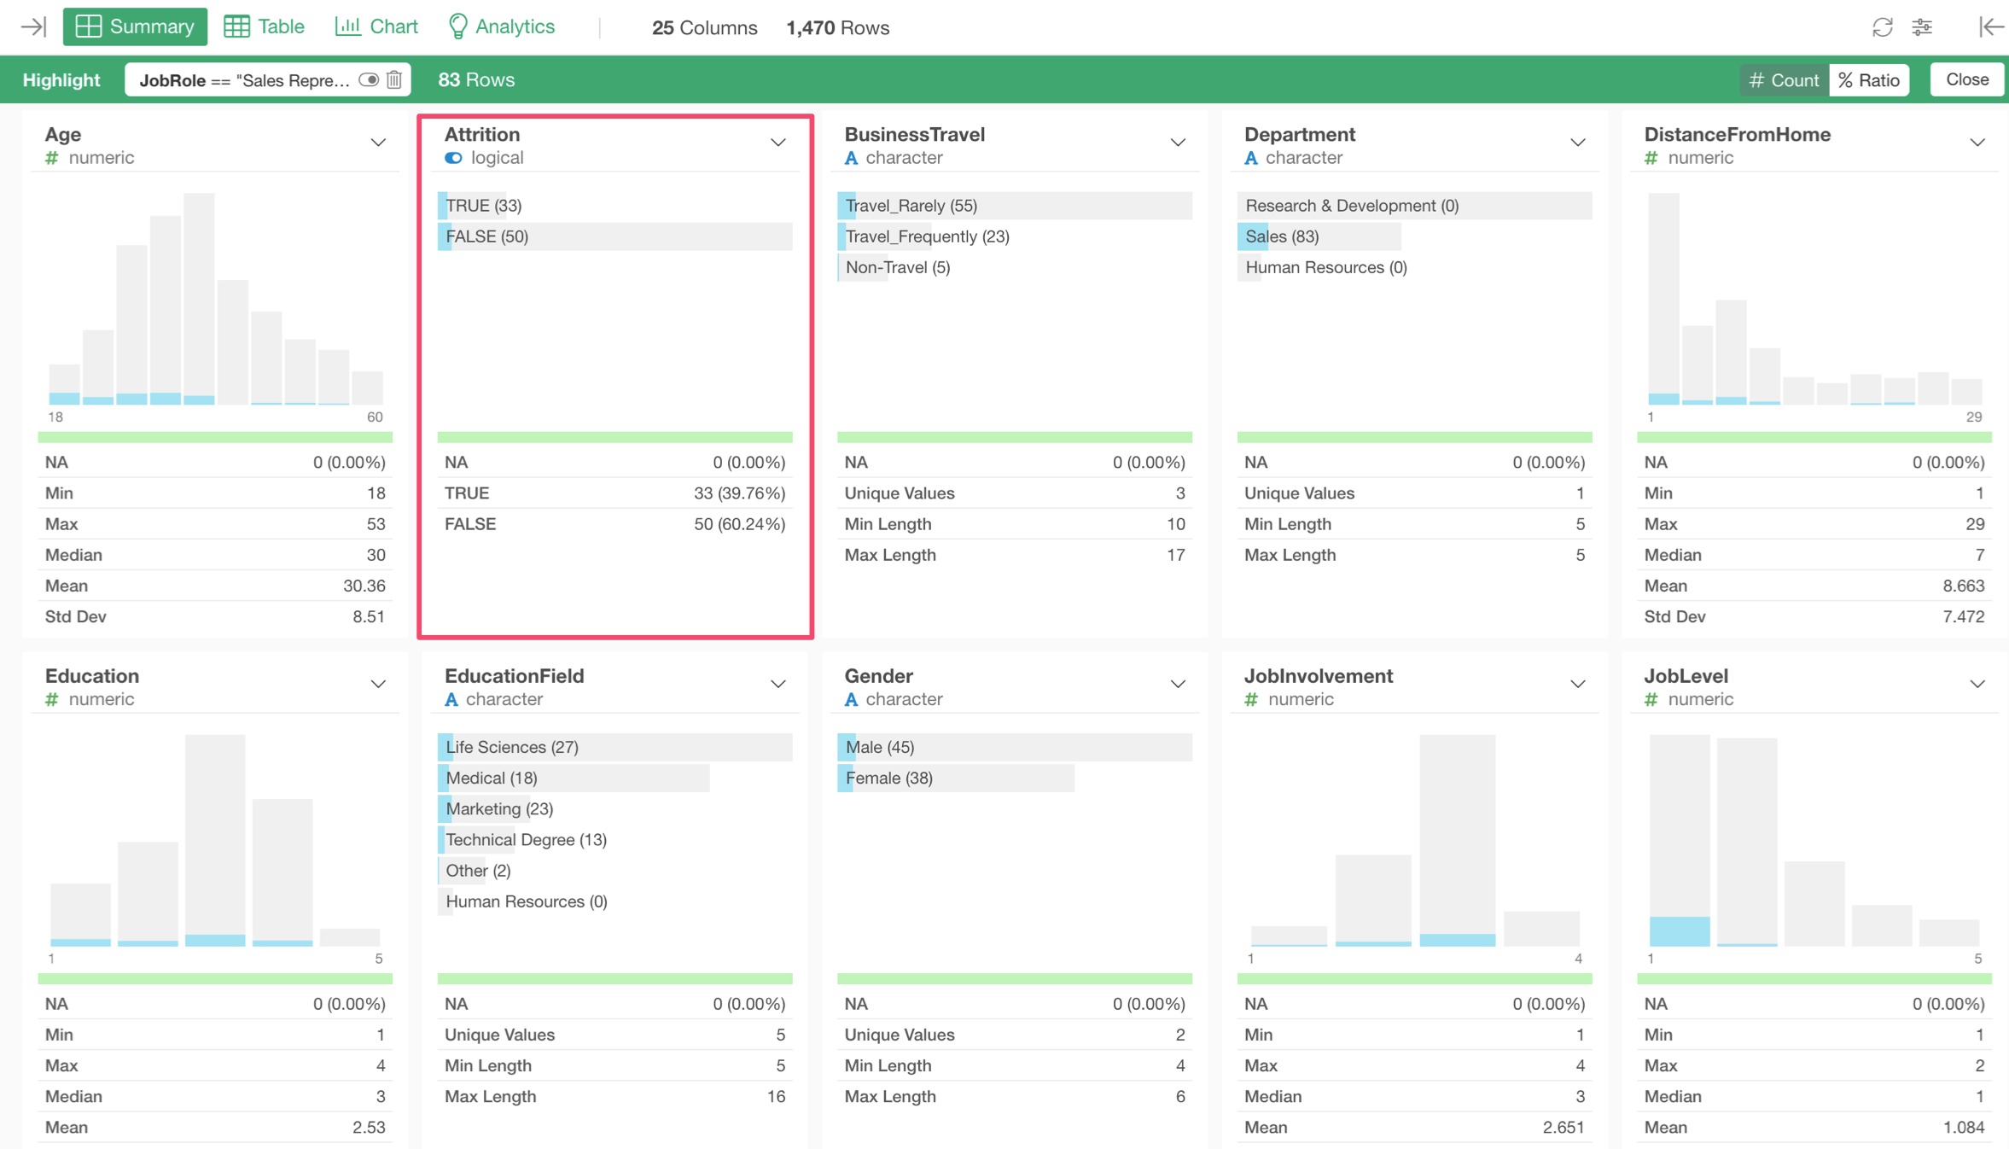Screen dimensions: 2009x1149
Task: Switch to the Table tab
Action: pyautogui.click(x=265, y=27)
